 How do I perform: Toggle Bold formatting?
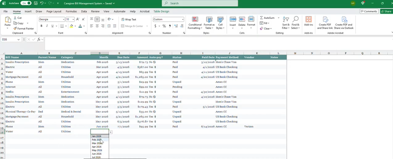tap(41, 26)
